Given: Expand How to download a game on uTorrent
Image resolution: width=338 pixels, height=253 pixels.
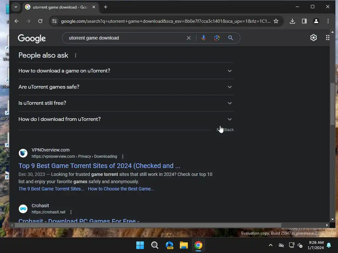Looking at the screenshot, I should (x=126, y=71).
